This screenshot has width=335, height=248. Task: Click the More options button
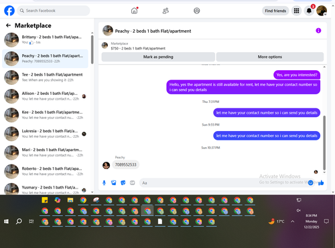click(270, 57)
